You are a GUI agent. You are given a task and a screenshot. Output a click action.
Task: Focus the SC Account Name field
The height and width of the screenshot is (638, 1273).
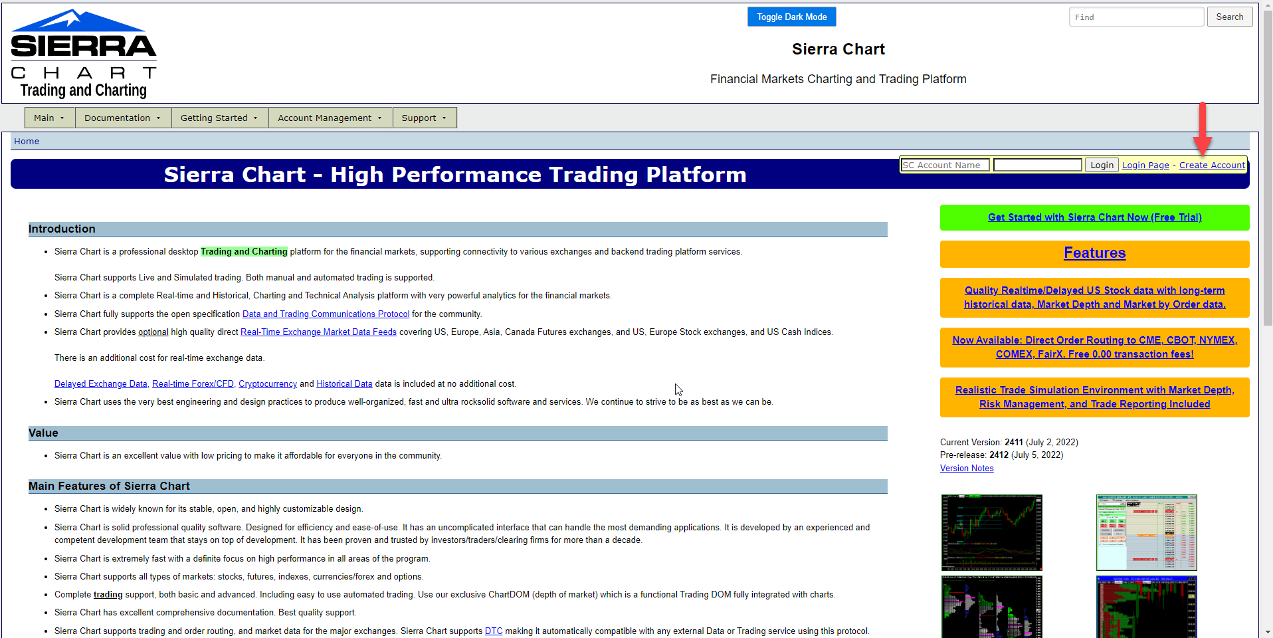coord(945,165)
